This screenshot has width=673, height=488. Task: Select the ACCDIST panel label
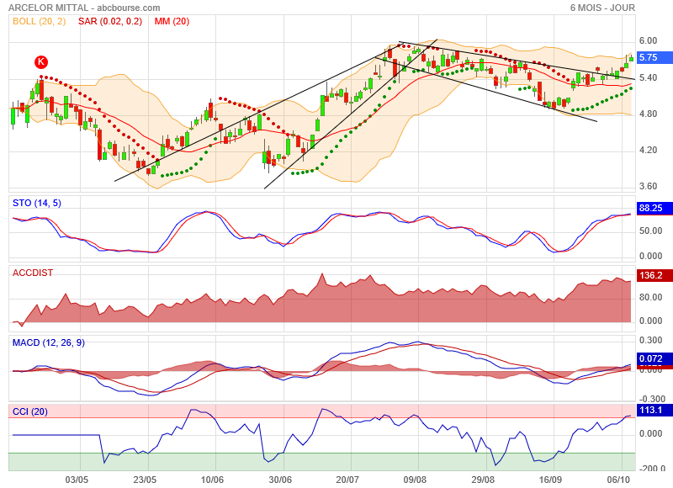[33, 273]
